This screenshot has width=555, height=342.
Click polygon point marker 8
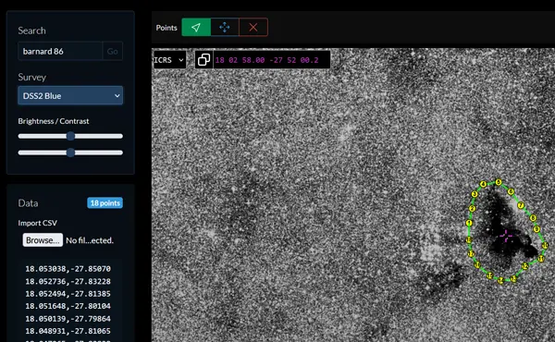pos(533,218)
